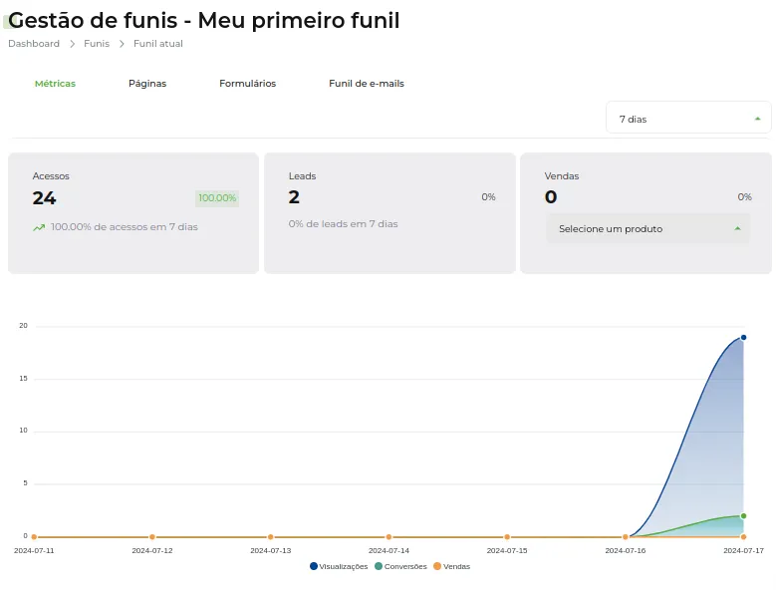Click the 0% percentage in the Vendas card
Viewport: 776px width, 595px height.
click(x=744, y=197)
